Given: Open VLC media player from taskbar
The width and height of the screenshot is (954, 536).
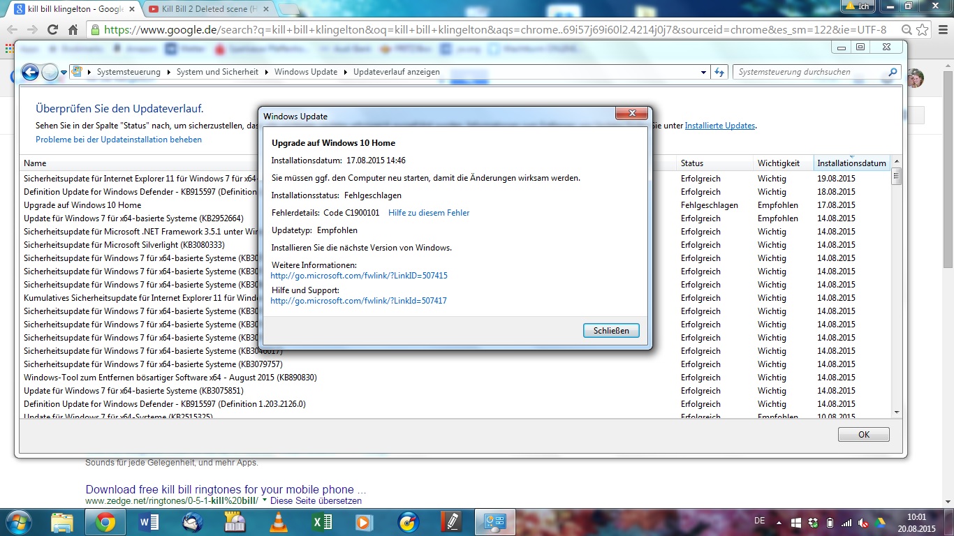Looking at the screenshot, I should [279, 521].
